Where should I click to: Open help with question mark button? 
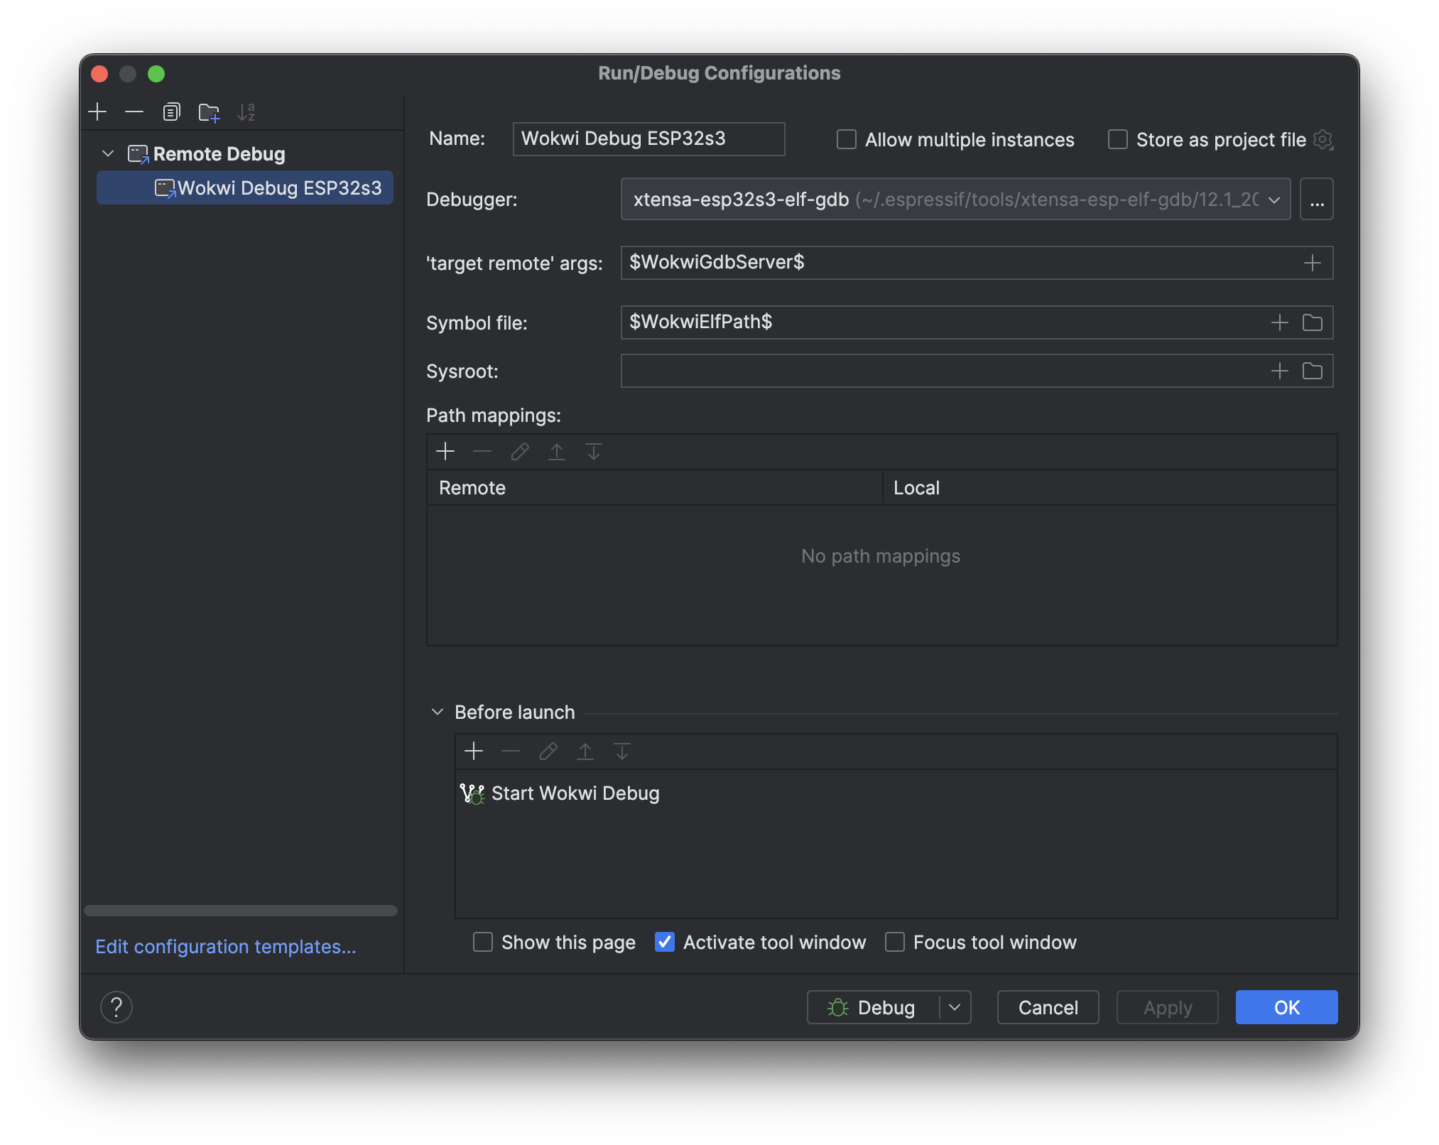116,1006
